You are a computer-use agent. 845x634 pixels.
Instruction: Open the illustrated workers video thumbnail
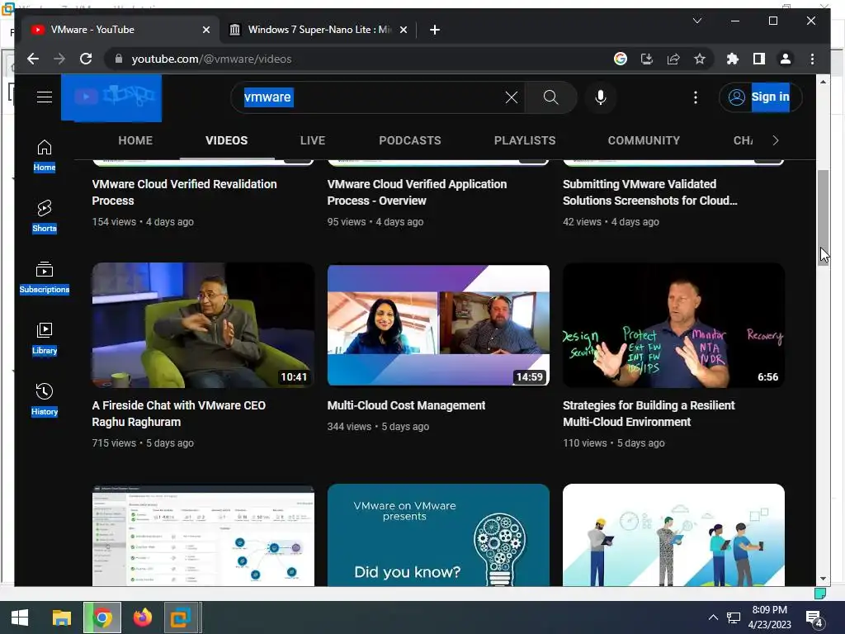[673, 535]
